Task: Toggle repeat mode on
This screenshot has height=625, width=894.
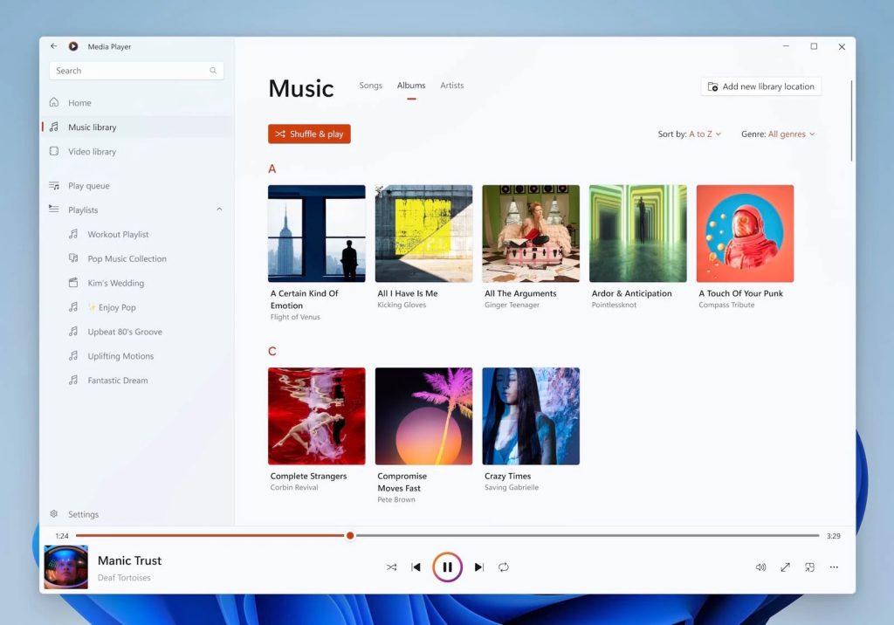Action: pos(504,567)
